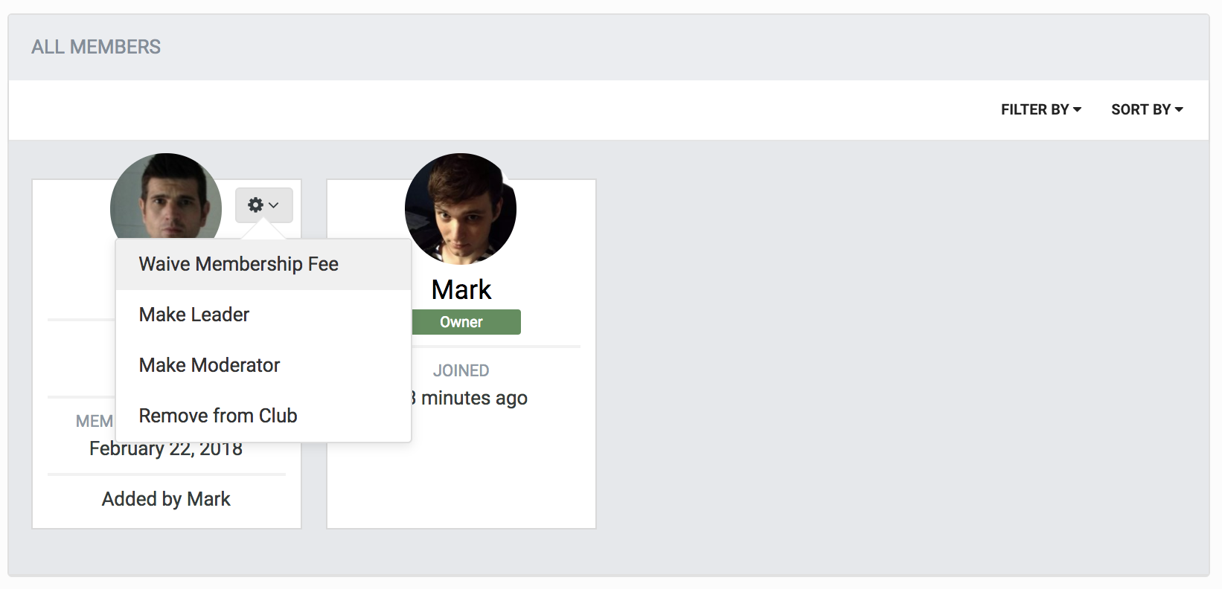Select Remove from Club

(217, 416)
